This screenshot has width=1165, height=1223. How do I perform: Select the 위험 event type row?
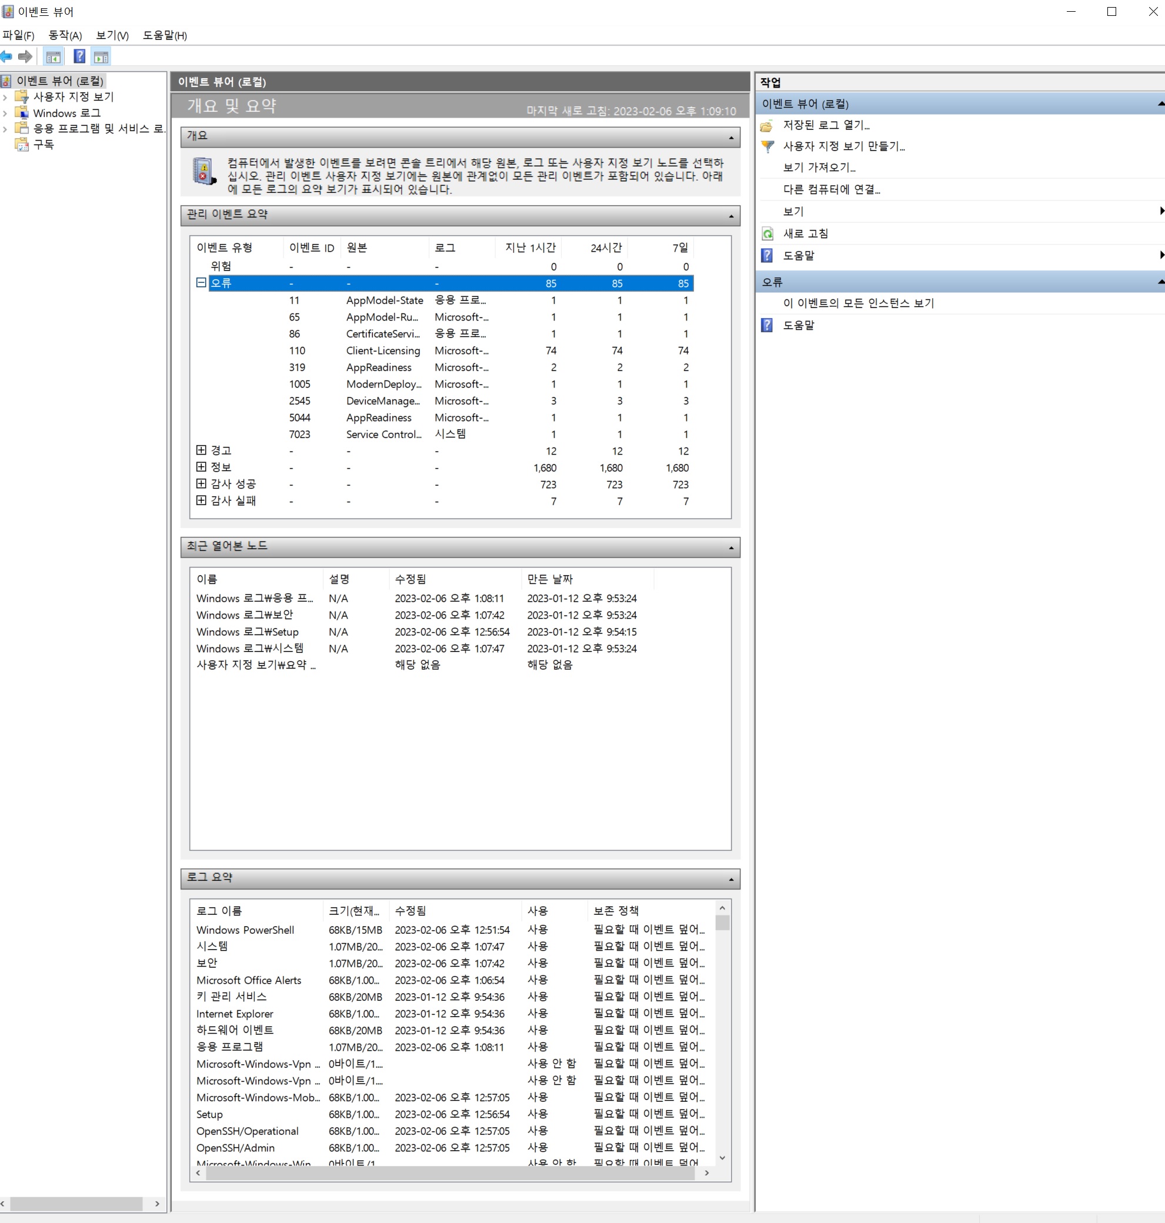click(444, 267)
